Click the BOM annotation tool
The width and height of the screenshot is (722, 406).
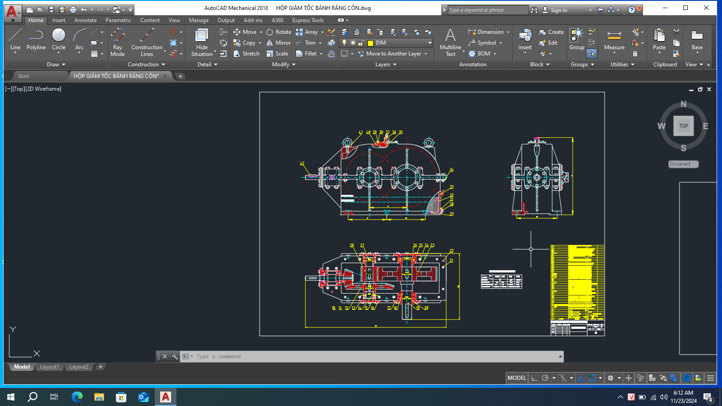tap(479, 54)
